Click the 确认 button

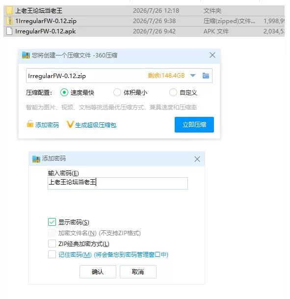click(x=98, y=272)
